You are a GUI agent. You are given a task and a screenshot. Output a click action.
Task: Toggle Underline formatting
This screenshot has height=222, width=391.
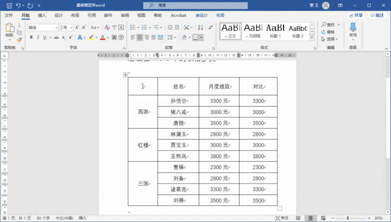[x=45, y=37]
